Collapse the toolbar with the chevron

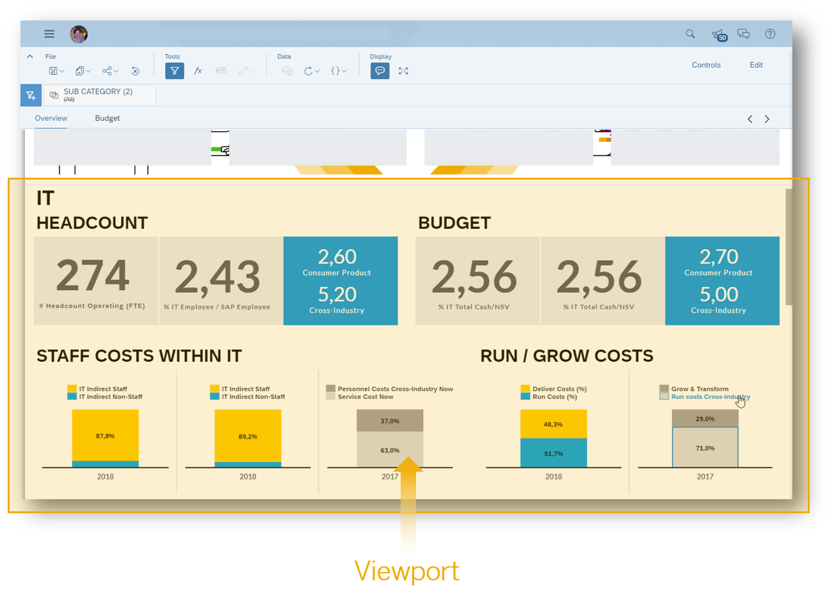30,57
